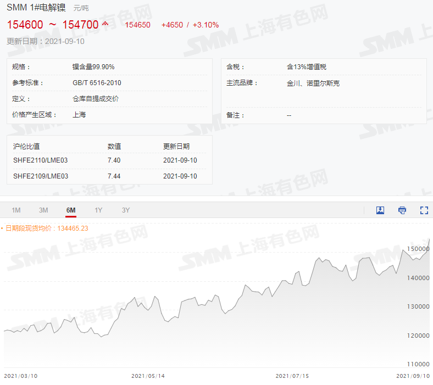
Task: Click the save chart as image icon
Action: point(380,210)
